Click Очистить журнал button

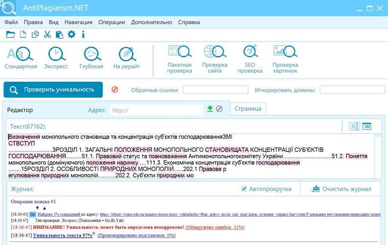340,189
